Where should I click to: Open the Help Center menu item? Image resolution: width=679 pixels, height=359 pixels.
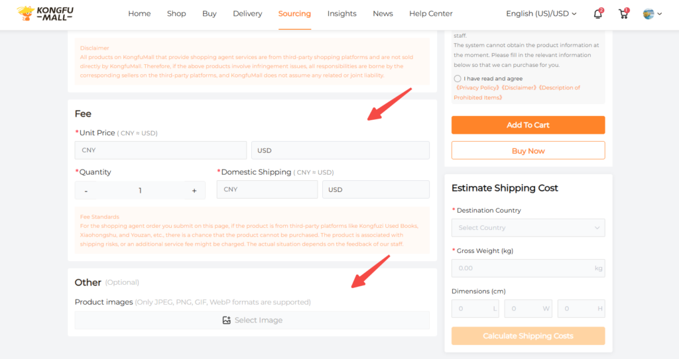(x=431, y=14)
